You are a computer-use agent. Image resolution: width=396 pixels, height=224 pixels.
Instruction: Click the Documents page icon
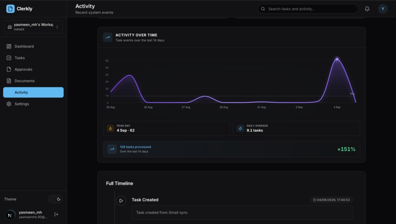9,81
